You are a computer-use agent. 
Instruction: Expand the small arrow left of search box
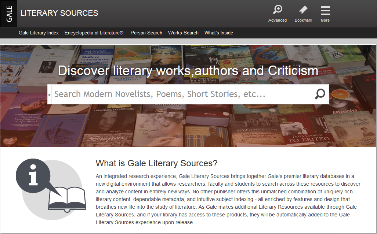coord(49,95)
